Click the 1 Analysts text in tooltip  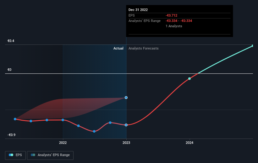[x=174, y=26]
